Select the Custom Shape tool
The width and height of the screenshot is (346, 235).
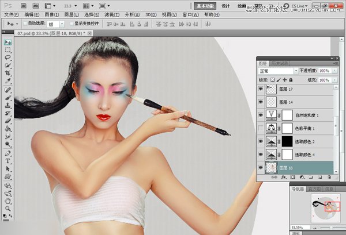click(7, 176)
